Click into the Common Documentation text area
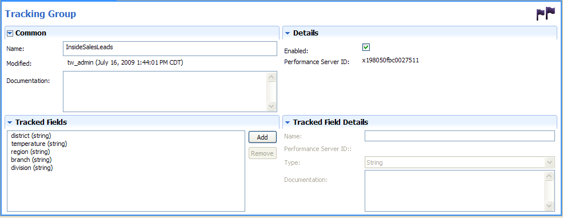This screenshot has height=218, width=563. [165, 92]
